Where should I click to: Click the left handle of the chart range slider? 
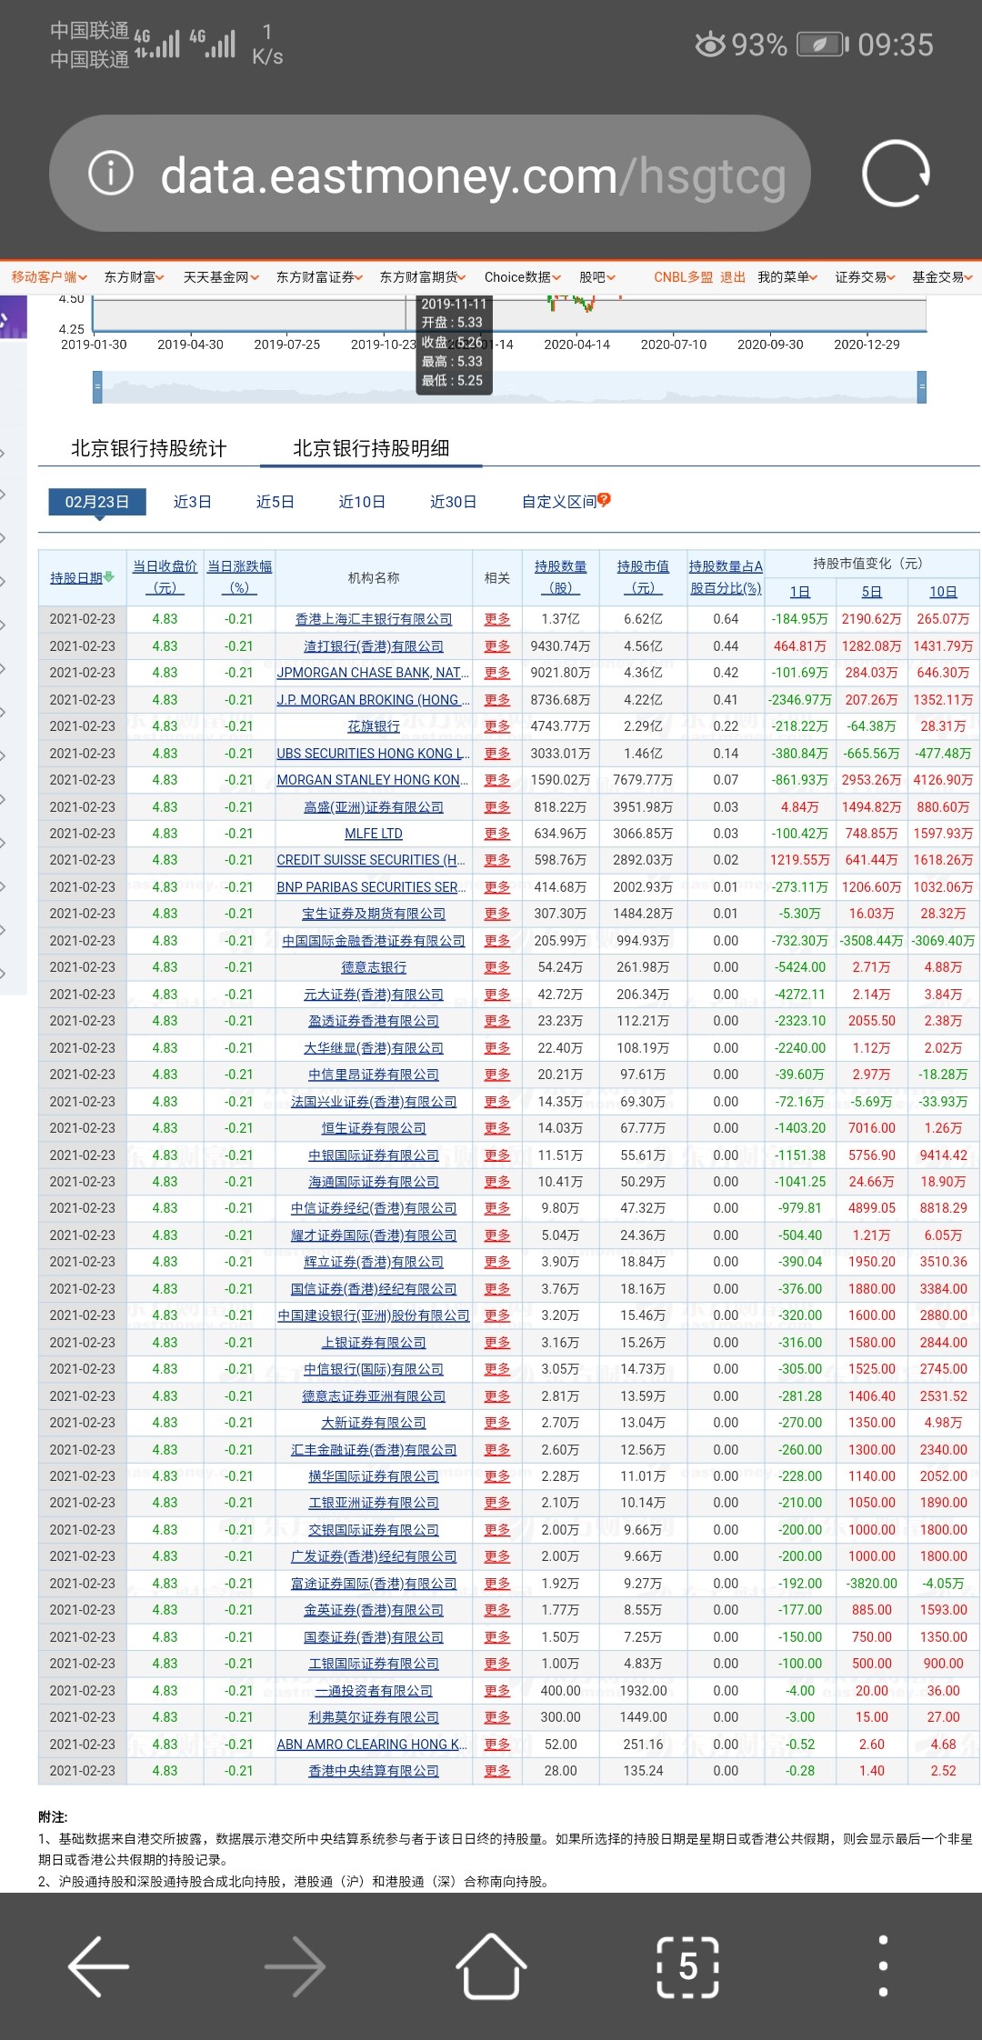(97, 386)
